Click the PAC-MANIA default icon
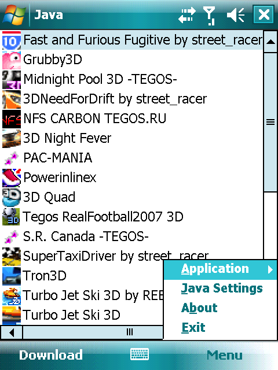 click(12, 158)
